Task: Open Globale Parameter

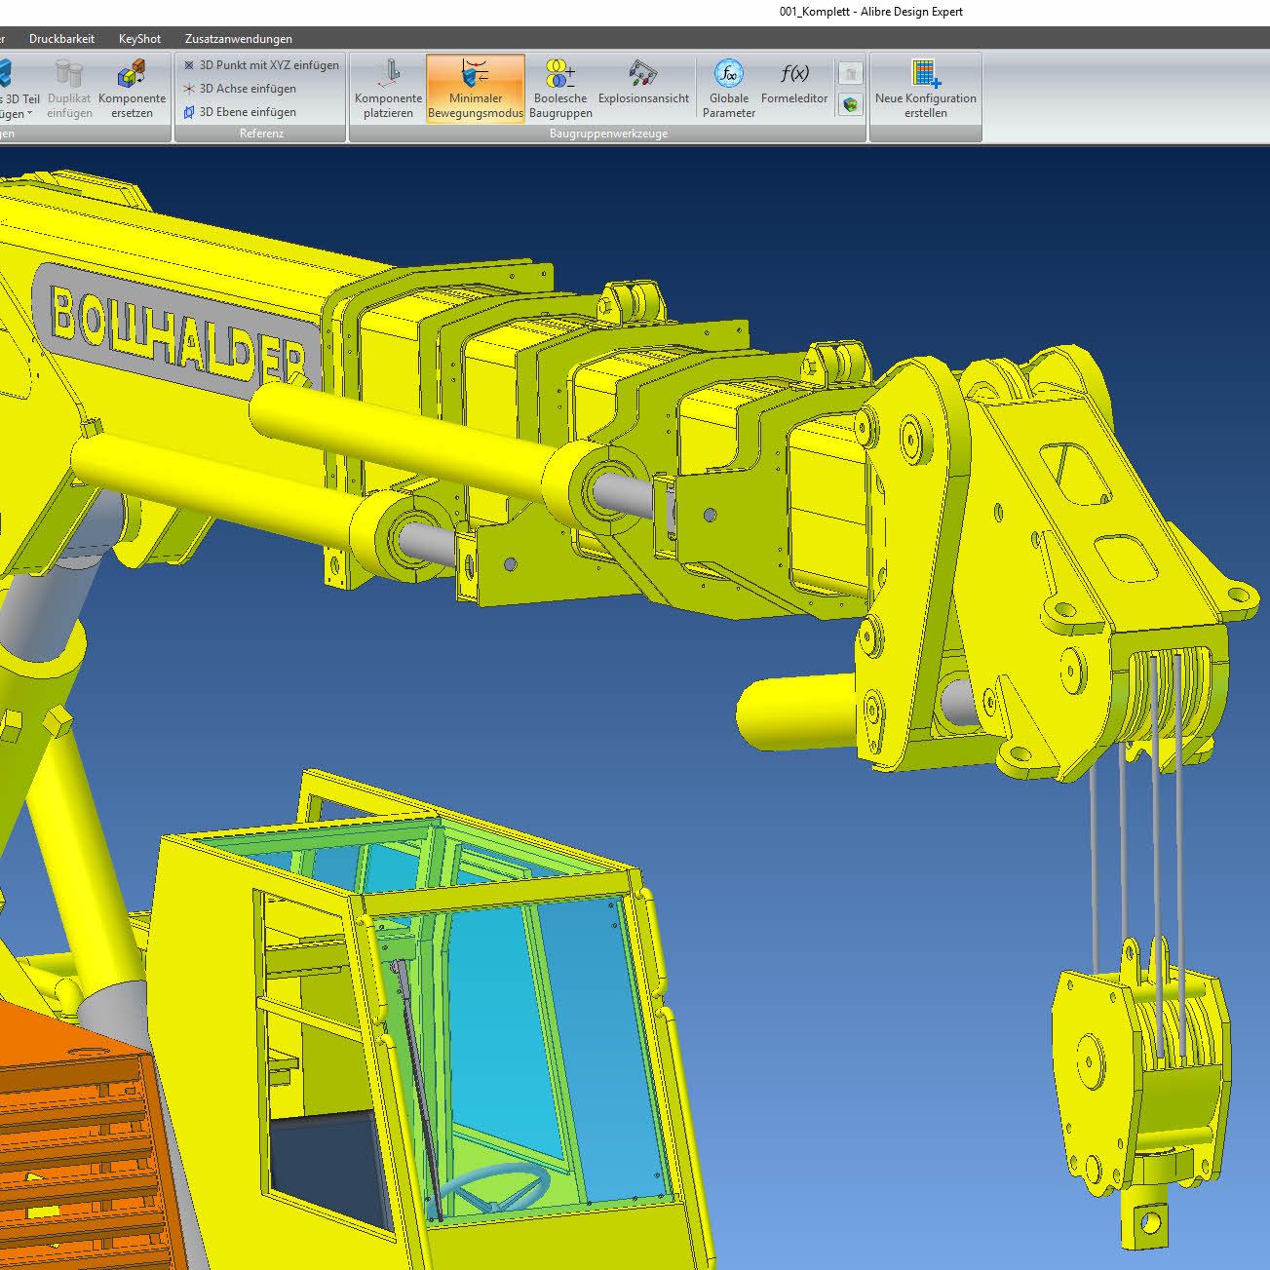Action: [x=729, y=89]
